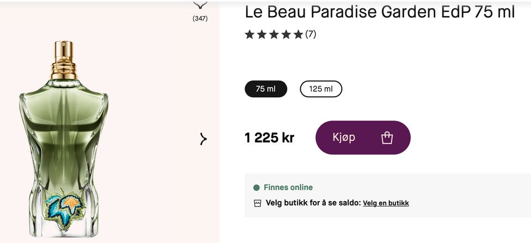
Task: Click the Le Beau Paradise Garden title
Action: 379,12
